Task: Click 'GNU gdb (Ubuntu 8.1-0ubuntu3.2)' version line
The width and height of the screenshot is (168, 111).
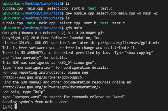Action: 53,33
